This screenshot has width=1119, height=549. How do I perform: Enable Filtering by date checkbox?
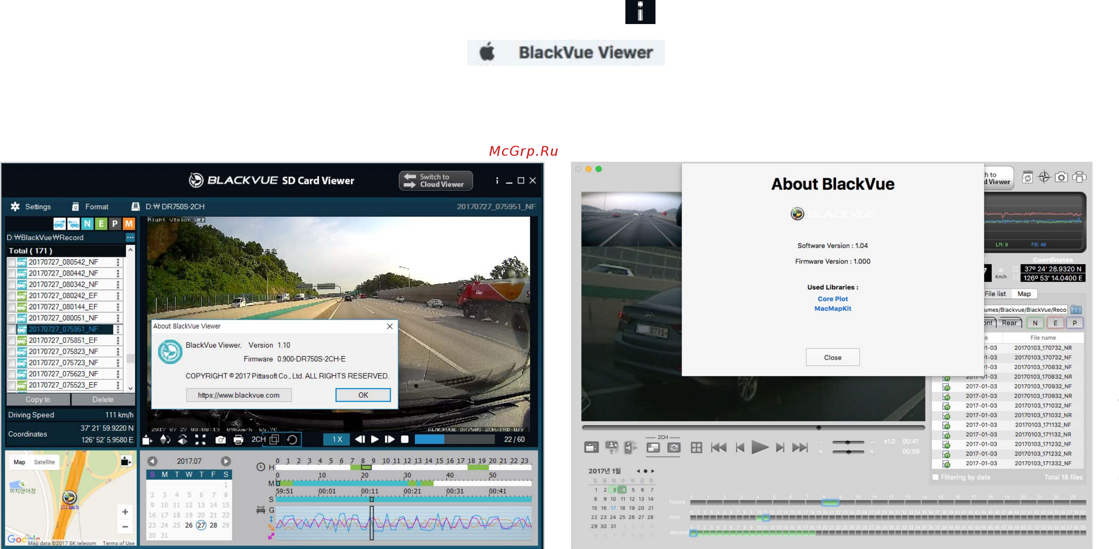point(936,476)
